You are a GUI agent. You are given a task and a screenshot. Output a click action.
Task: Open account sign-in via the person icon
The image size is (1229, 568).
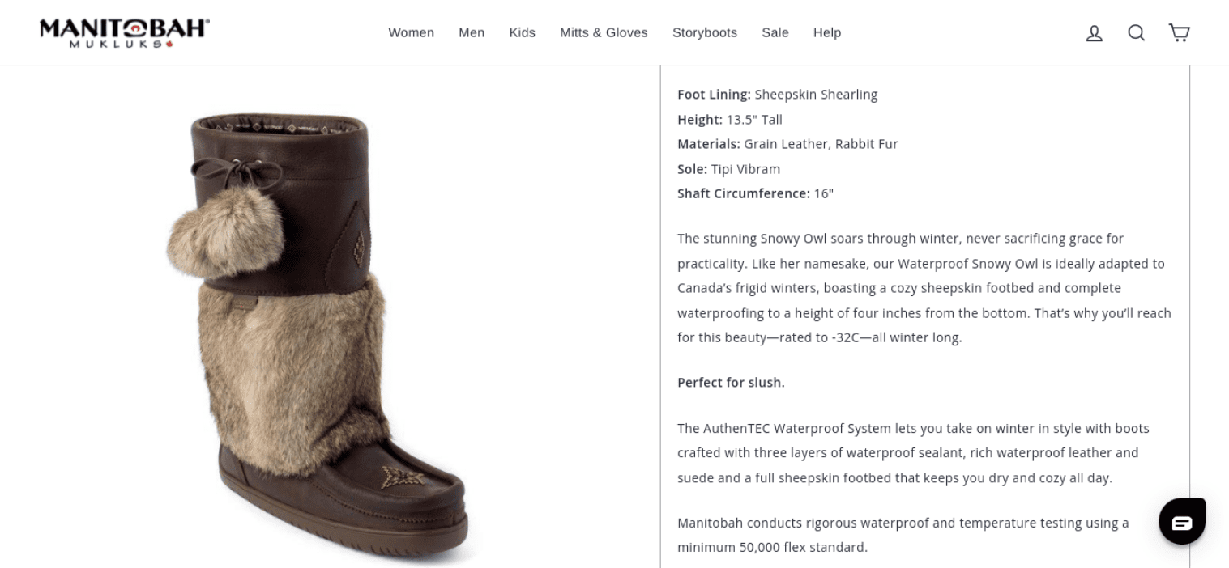coord(1094,32)
